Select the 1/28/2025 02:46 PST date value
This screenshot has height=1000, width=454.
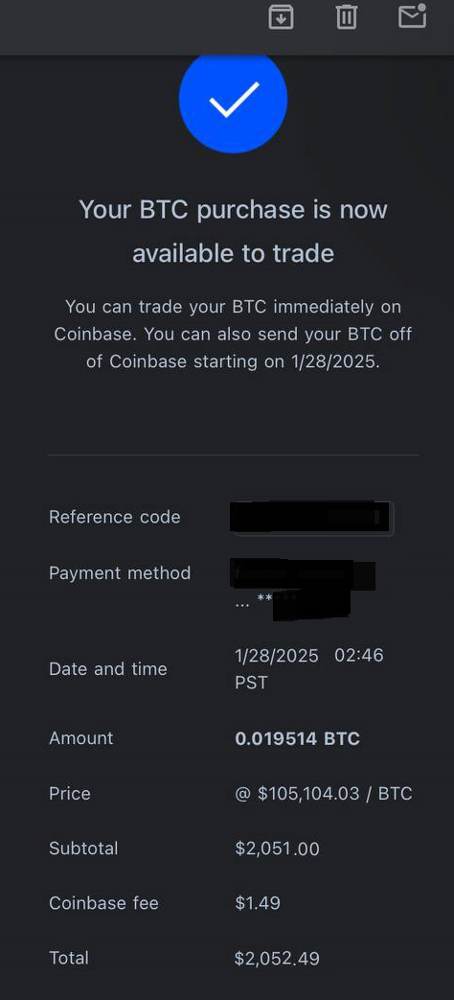(x=309, y=668)
